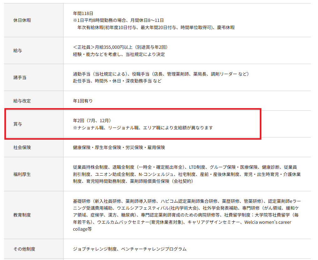Click the 教育制度 row header

tap(22, 215)
